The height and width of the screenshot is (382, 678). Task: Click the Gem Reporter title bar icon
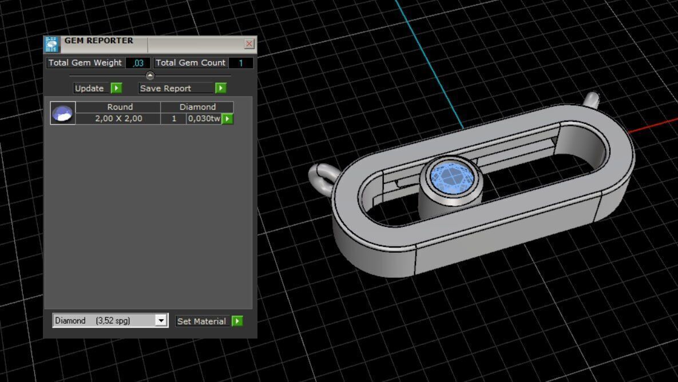(x=51, y=45)
